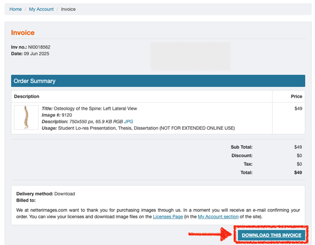Click the Price column header
Viewport: 315px width, 245px height.
pyautogui.click(x=296, y=96)
